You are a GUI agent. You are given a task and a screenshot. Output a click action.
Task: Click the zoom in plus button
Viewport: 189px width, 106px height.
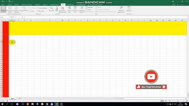coord(184,101)
